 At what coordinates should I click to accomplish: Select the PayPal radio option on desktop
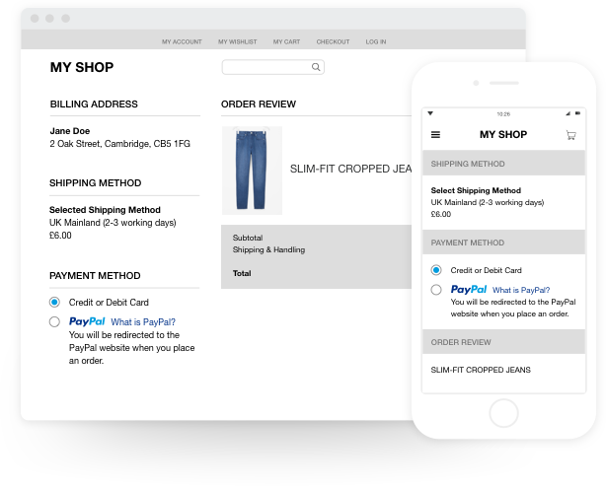54,322
